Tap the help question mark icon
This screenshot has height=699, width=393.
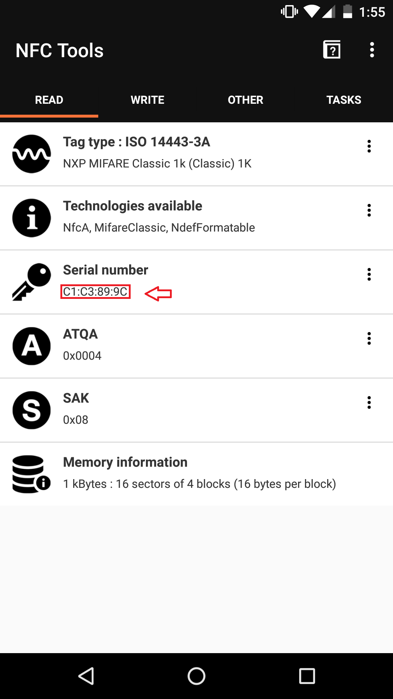(332, 50)
